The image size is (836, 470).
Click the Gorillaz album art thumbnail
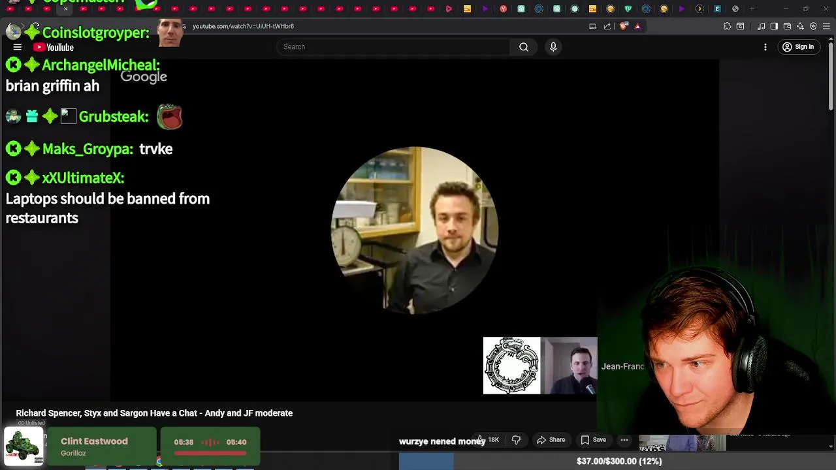pyautogui.click(x=24, y=446)
